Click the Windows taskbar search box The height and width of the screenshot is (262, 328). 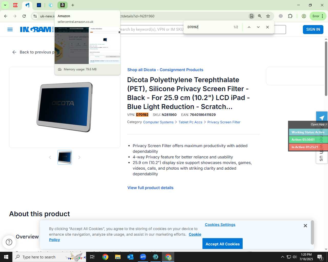click(49, 257)
